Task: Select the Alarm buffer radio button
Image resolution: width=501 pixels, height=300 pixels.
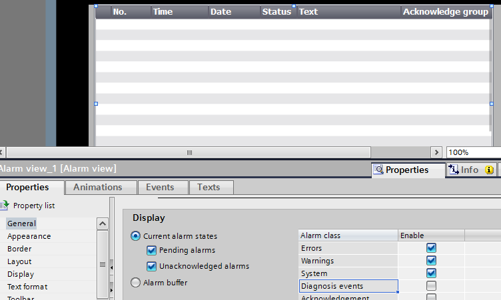Action: point(135,283)
